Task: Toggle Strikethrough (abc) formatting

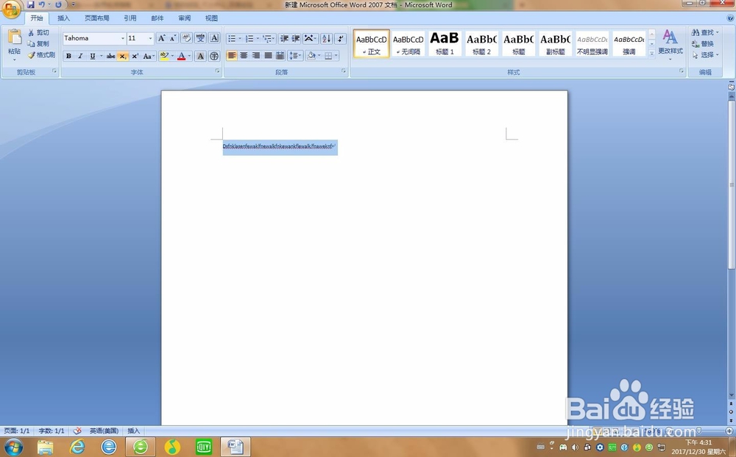Action: 111,57
